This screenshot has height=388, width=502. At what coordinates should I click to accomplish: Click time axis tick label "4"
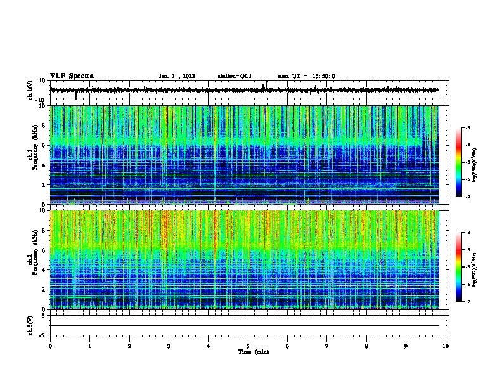(x=209, y=346)
